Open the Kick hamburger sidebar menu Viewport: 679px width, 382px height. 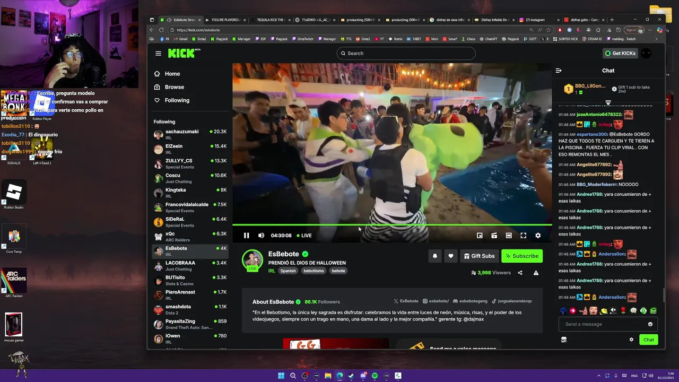click(158, 53)
